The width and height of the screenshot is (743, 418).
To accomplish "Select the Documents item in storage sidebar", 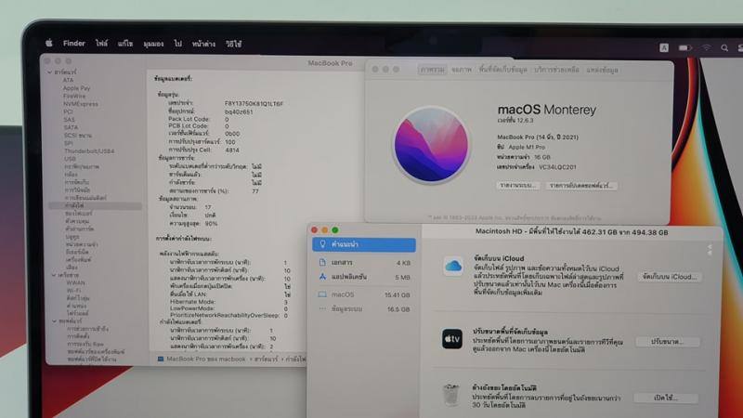I will coord(344,263).
